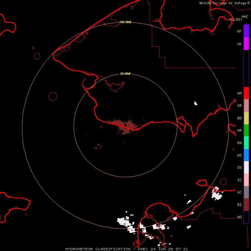Click the ND black legend swatch
Screen dimensions: 251x251
coord(246,217)
